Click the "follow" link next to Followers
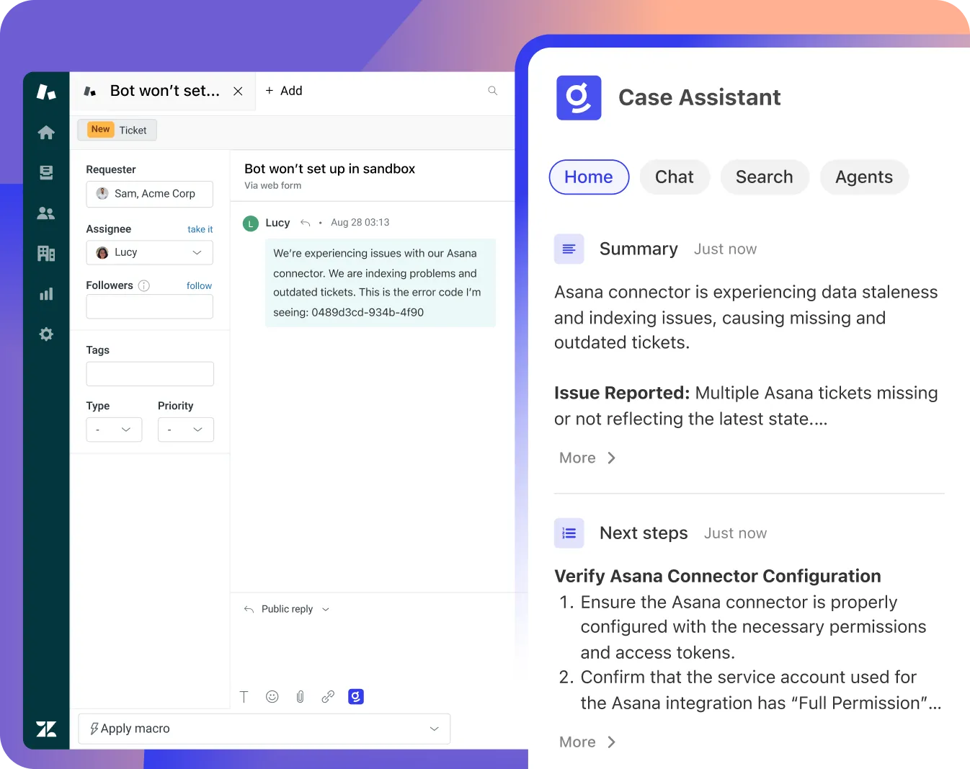The height and width of the screenshot is (769, 970). 199,285
